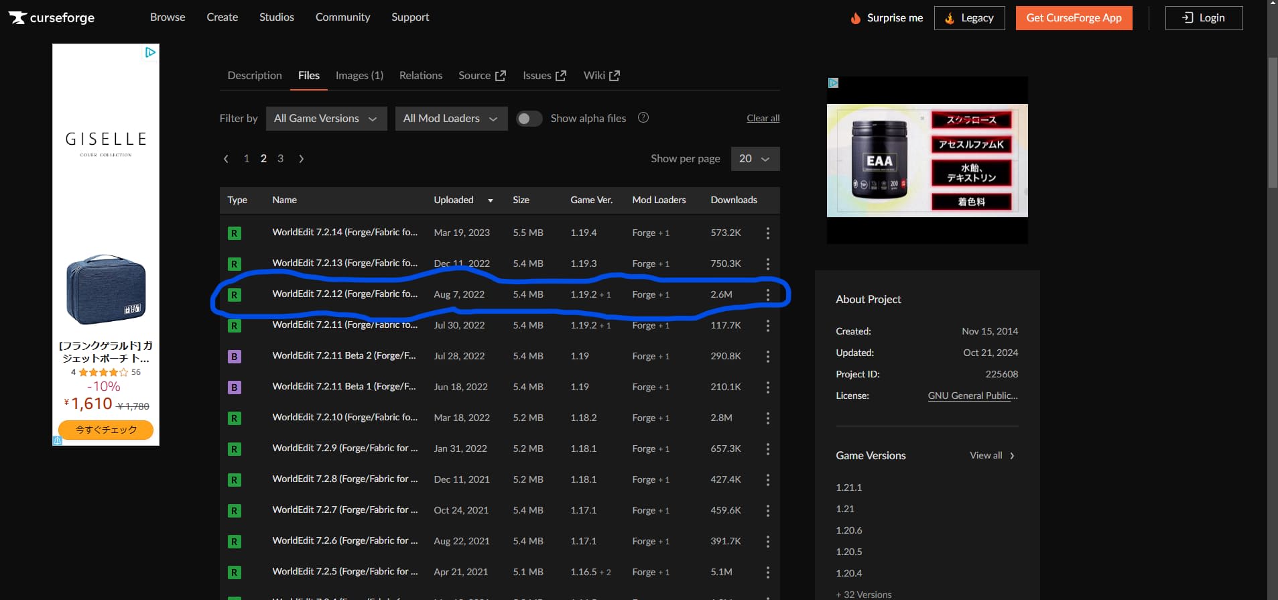Click the CurseForge logo icon
Image resolution: width=1278 pixels, height=600 pixels.
(18, 17)
